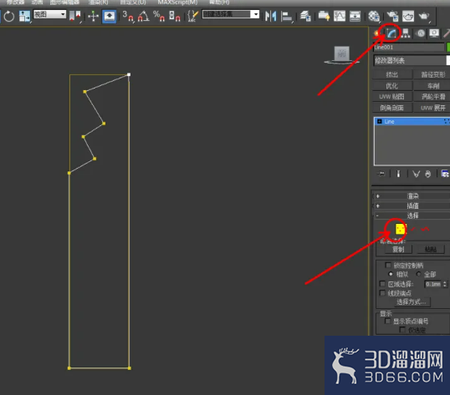
Task: Open Configure Modifier Sets icon
Action: click(x=445, y=174)
